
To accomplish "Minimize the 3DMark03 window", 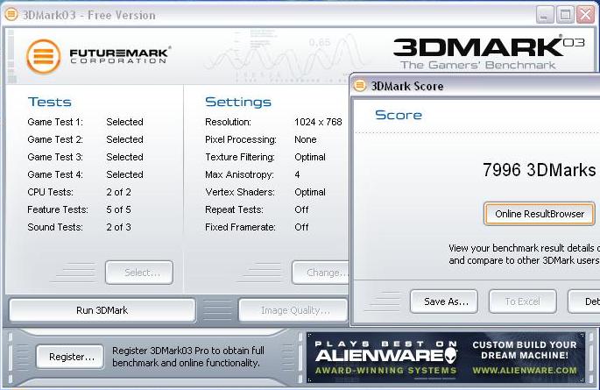I will pyautogui.click(x=545, y=15).
